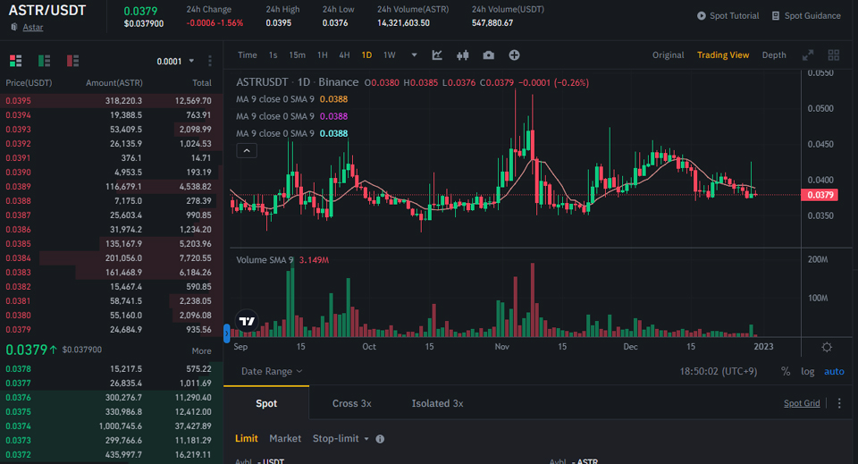Switch to Depth chart view
The image size is (858, 464).
click(x=774, y=55)
